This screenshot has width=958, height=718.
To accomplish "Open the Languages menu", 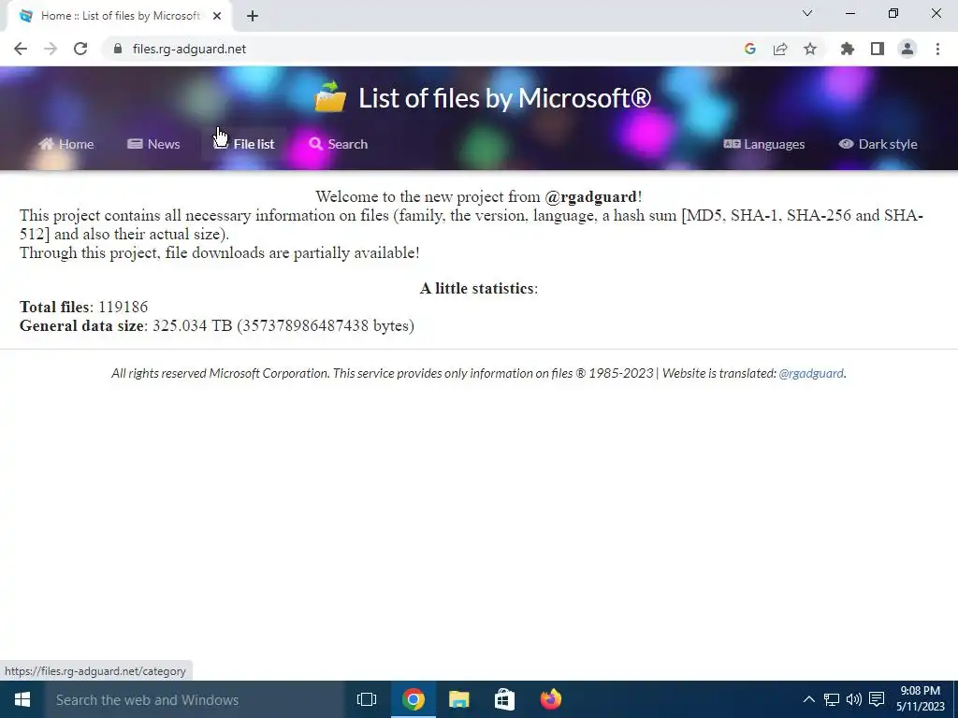I will click(764, 144).
